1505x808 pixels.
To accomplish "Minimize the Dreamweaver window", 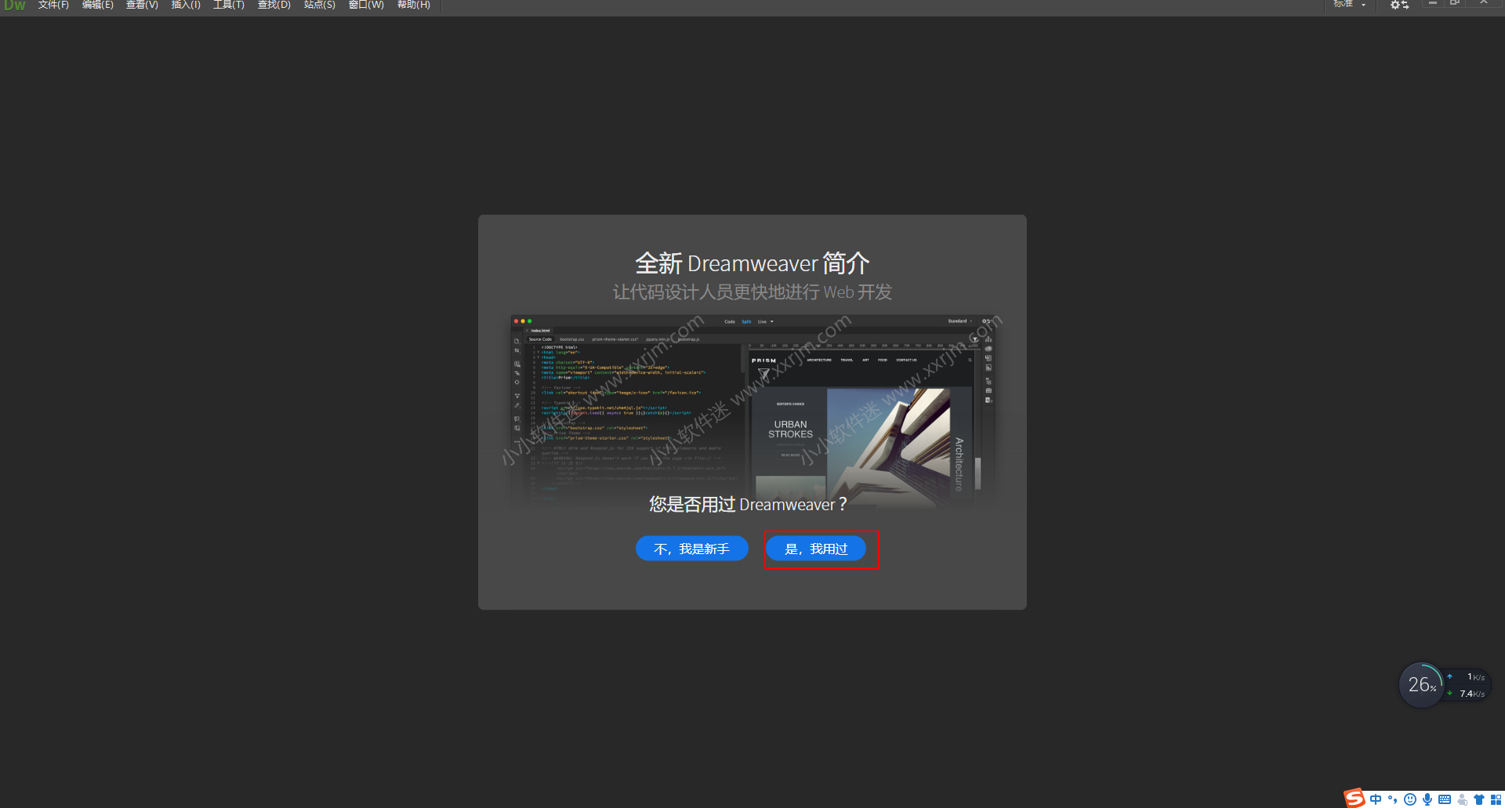I will 1433,3.
